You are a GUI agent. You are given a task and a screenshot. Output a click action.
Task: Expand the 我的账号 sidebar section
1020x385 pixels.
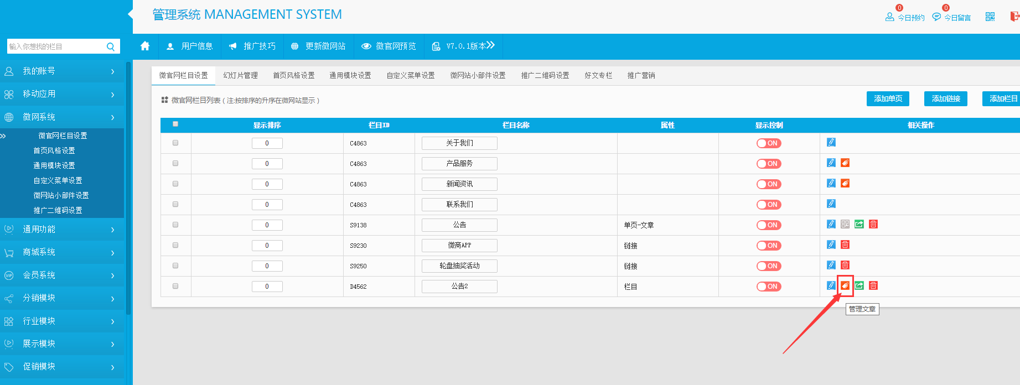[62, 71]
